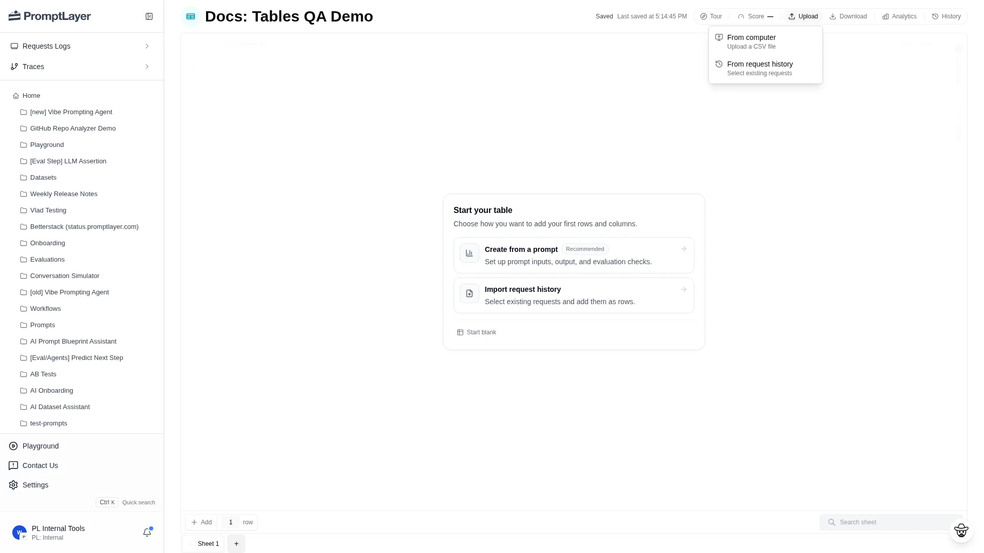Select Import request history option
984x553 pixels.
pyautogui.click(x=573, y=295)
